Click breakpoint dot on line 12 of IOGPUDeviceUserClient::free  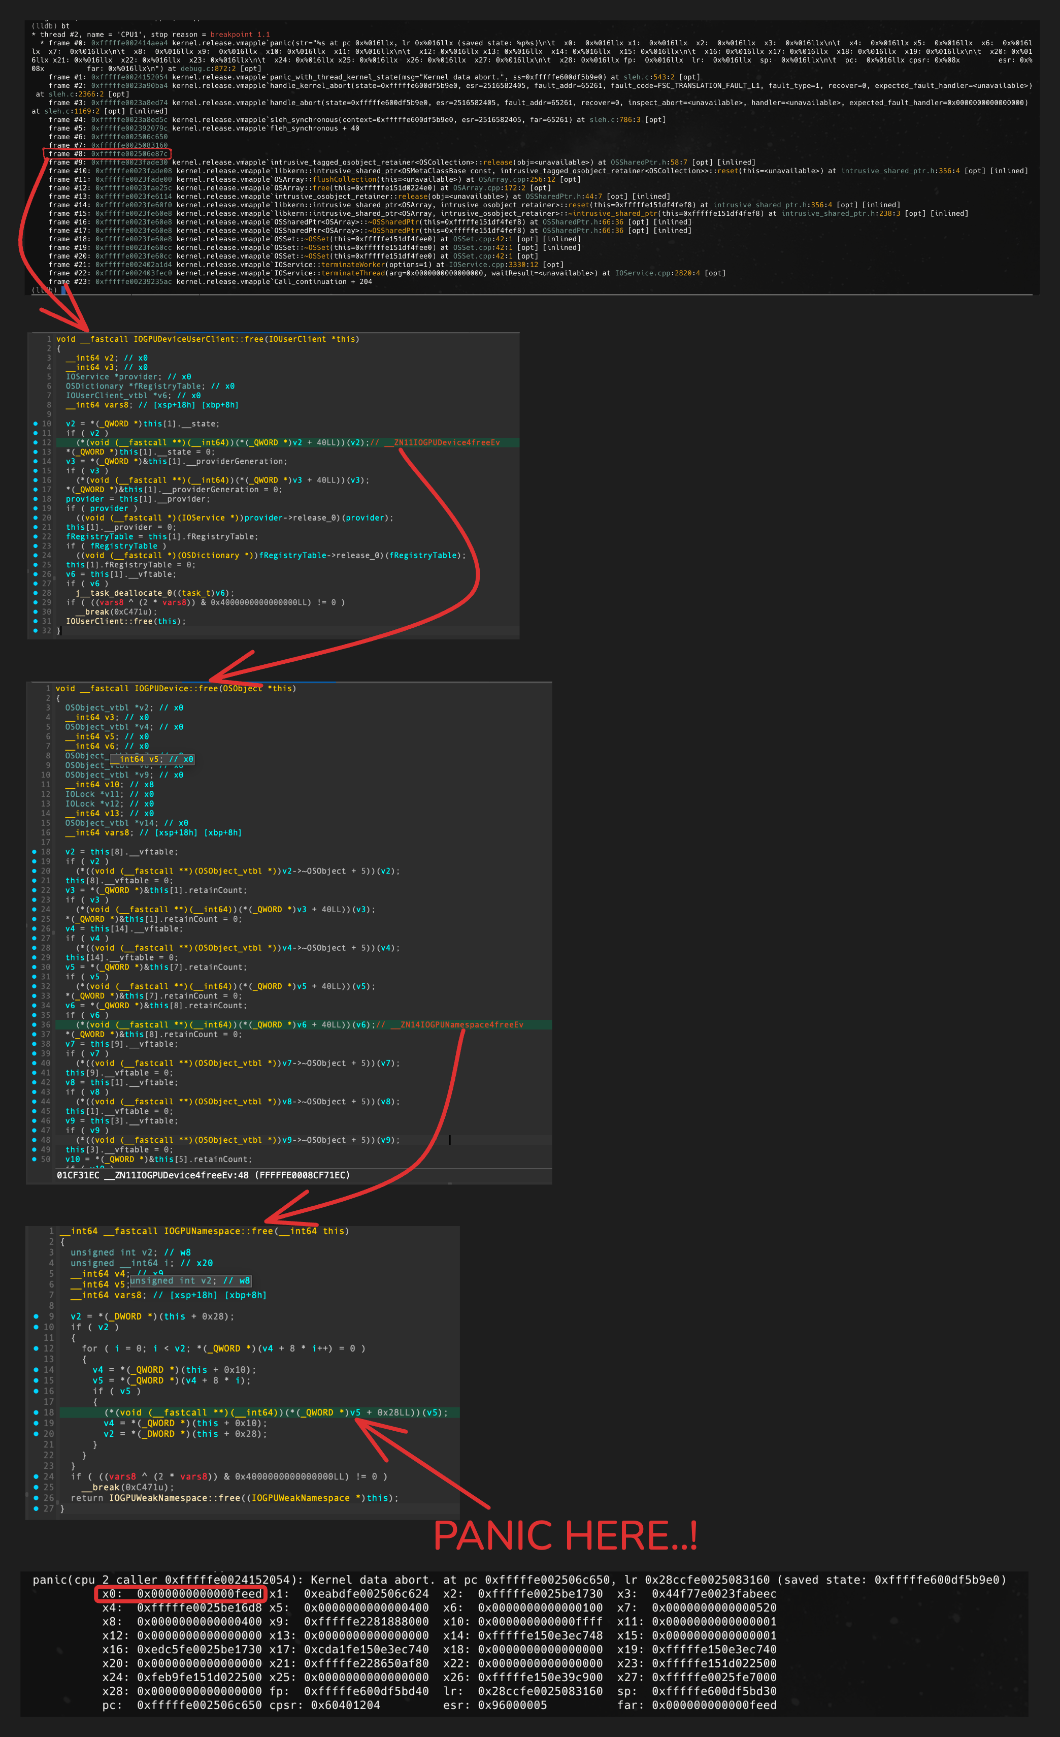[x=35, y=443]
